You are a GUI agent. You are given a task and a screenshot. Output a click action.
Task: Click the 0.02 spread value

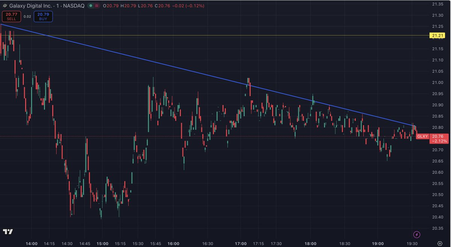click(27, 17)
